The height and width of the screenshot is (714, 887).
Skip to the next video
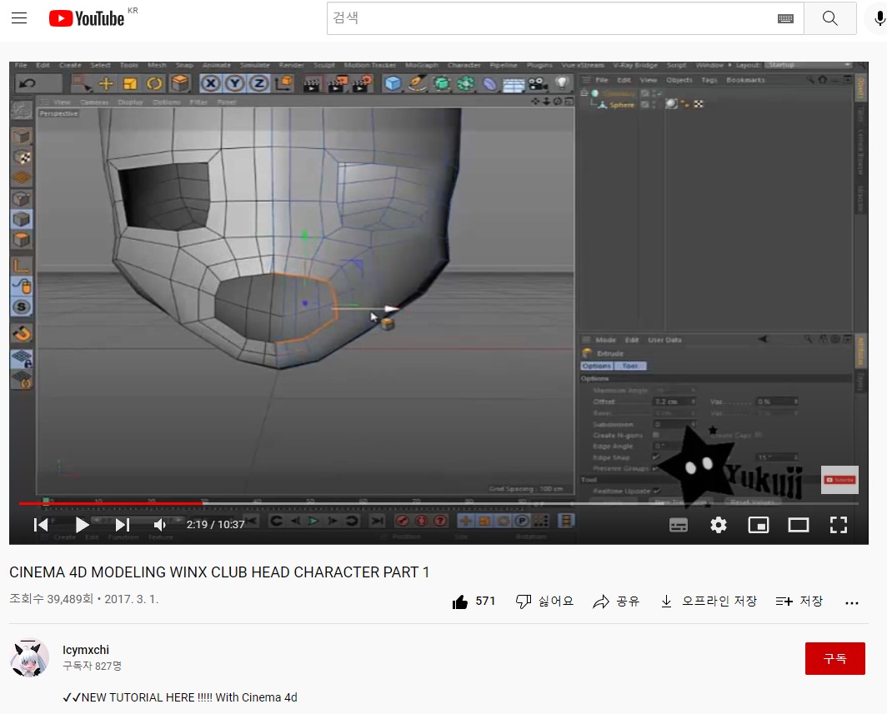123,525
